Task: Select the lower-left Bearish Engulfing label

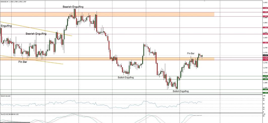Action: coord(36,34)
